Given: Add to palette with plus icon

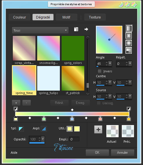Looking at the screenshot, I should [x=98, y=129].
